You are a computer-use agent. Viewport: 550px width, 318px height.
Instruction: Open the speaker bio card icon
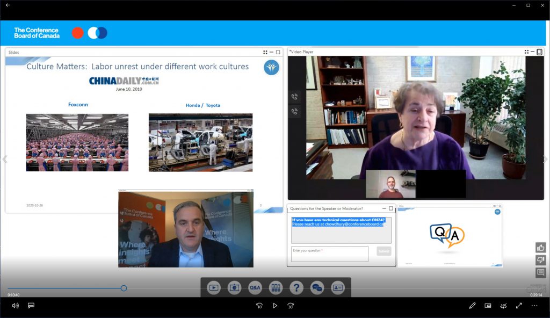(x=337, y=288)
